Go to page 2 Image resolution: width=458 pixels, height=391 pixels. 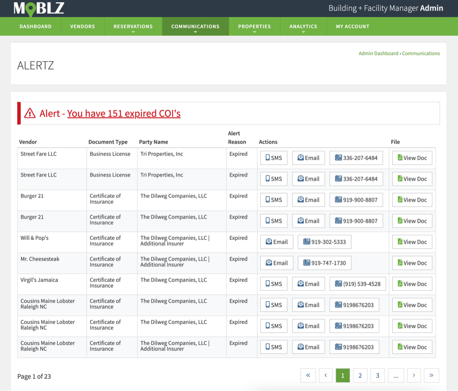[x=360, y=375]
